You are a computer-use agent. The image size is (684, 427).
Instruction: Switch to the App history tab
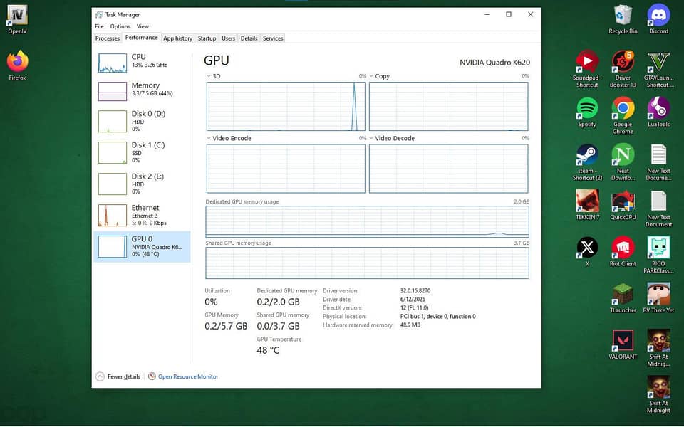coord(177,38)
